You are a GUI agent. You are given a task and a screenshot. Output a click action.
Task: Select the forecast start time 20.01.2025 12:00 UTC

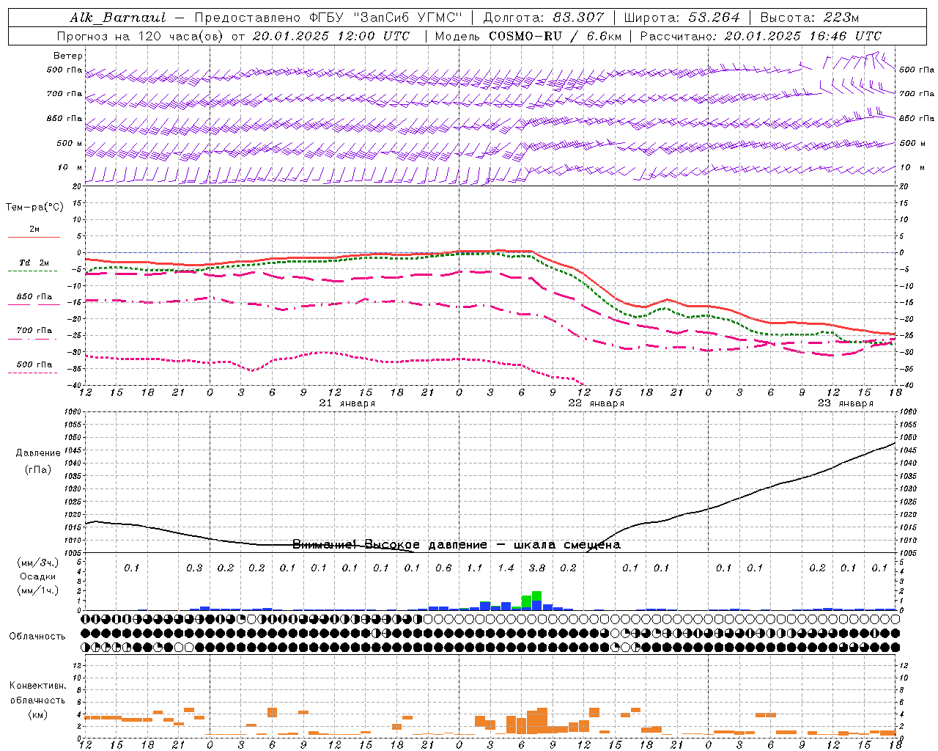coord(331,35)
